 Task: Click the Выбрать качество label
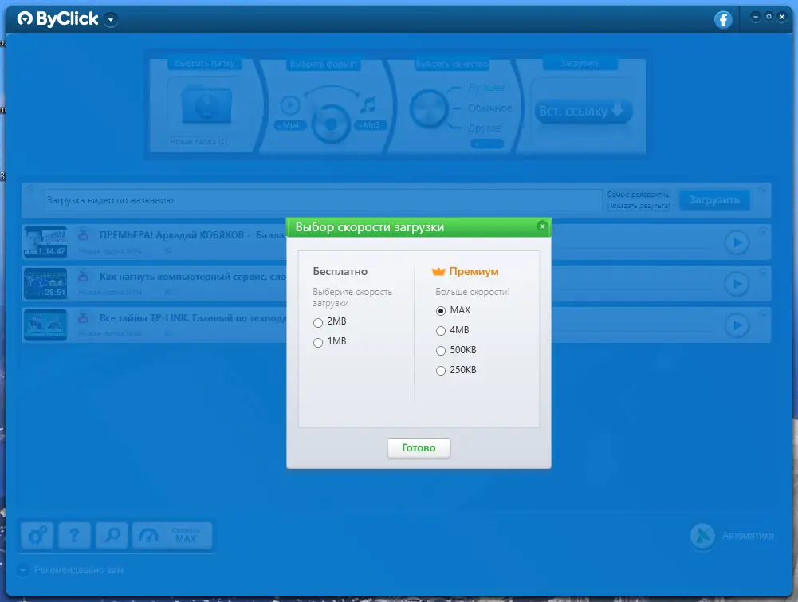point(452,64)
